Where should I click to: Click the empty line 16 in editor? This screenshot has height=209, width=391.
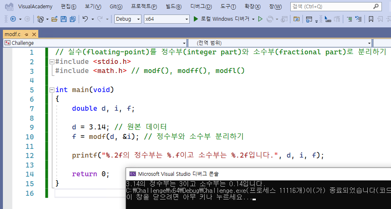tap(90, 193)
